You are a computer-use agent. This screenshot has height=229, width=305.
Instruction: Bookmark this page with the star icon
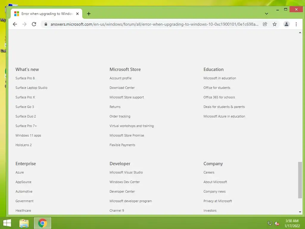274,24
